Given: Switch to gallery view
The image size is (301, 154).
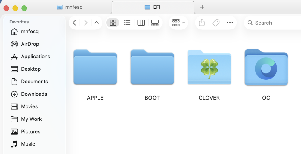Looking at the screenshot, I should [155, 23].
